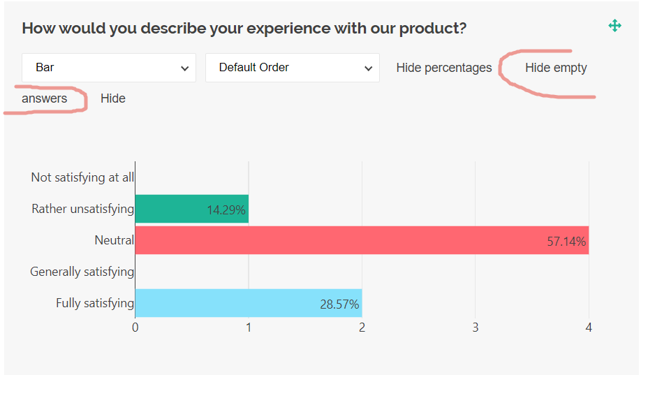Open the Default Order dropdown
655x405 pixels.
[x=292, y=67]
